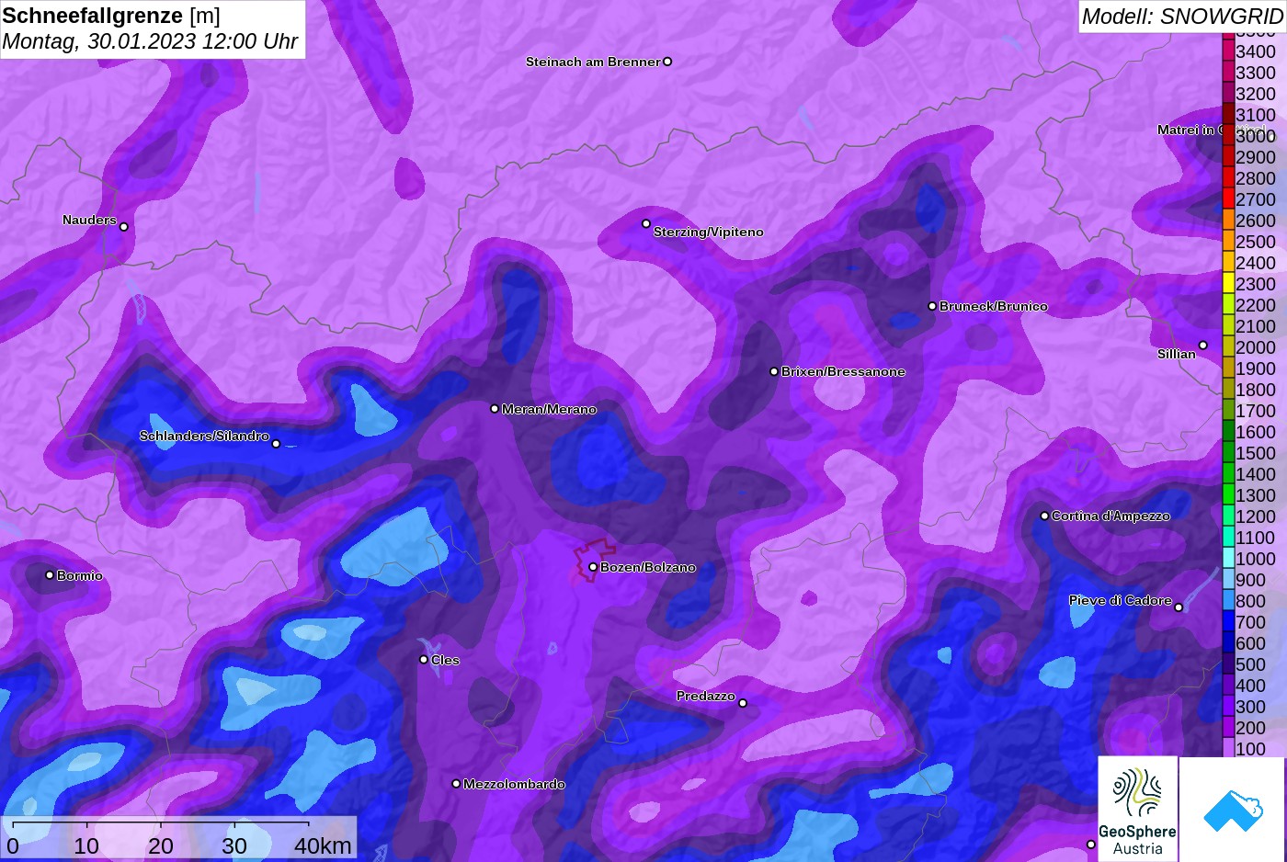
Task: Click the Bozen/Bolzano text label
Action: pos(648,567)
